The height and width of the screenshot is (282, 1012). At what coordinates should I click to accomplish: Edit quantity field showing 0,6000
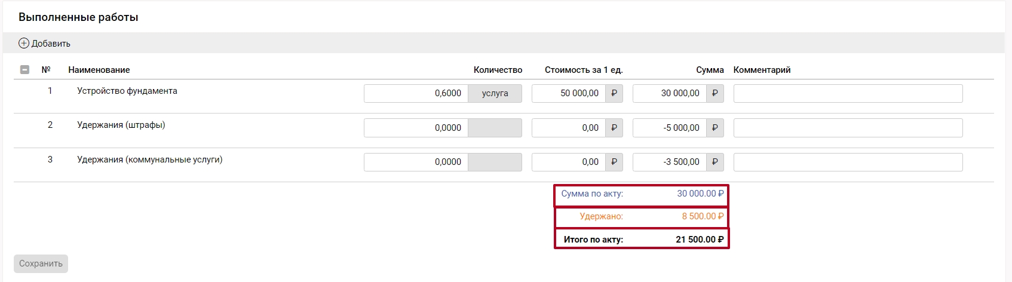click(416, 93)
